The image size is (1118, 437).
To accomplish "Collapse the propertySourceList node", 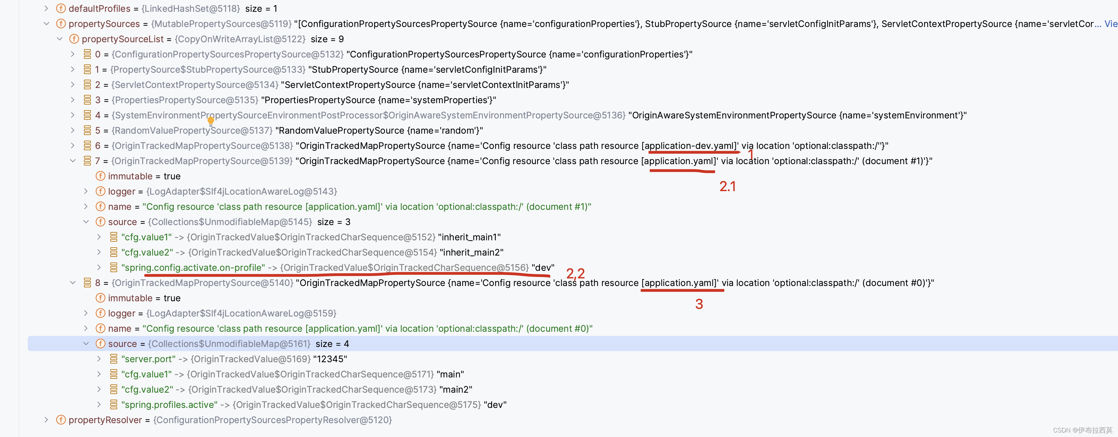I will coord(59,39).
